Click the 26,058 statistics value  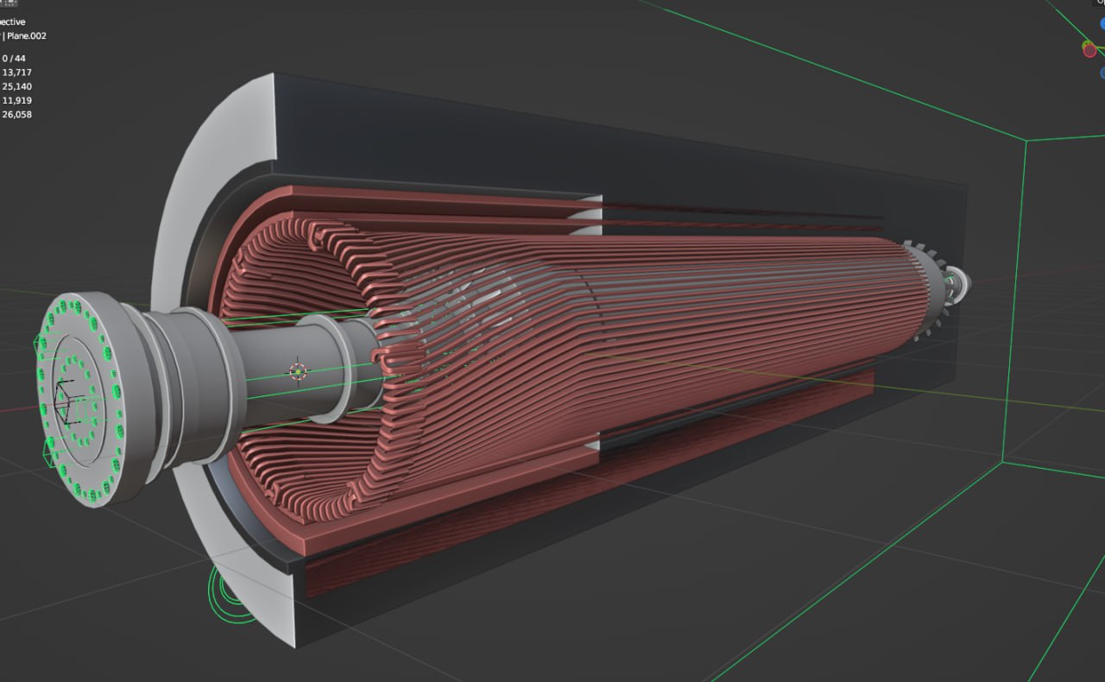17,114
